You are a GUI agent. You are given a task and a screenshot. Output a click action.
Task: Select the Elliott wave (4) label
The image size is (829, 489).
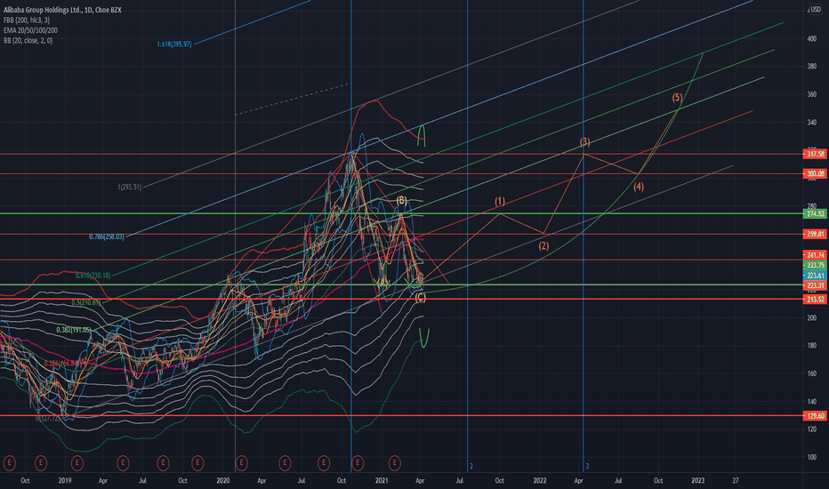639,187
